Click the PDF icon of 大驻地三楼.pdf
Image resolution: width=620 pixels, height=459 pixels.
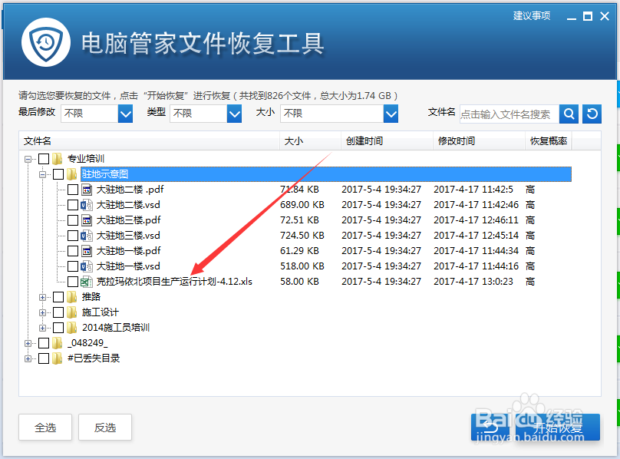[x=87, y=220]
